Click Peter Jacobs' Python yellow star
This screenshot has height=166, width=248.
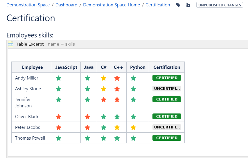coord(133,127)
